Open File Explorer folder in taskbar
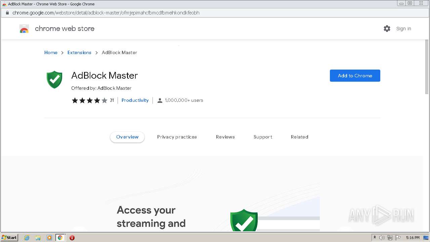Screen dimensions: 430x242 click(x=38, y=238)
